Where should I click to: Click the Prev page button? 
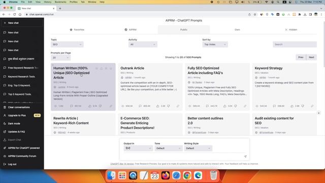(301, 57)
